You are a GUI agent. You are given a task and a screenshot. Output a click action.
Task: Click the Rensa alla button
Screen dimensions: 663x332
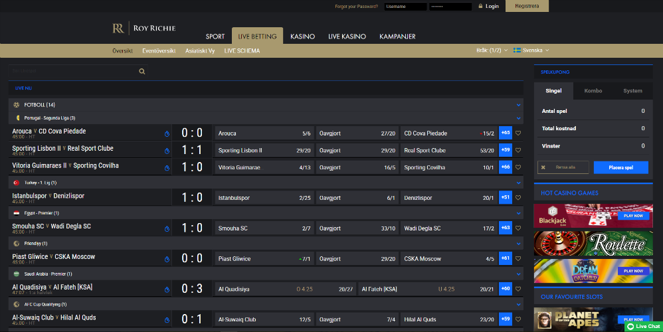coord(563,167)
